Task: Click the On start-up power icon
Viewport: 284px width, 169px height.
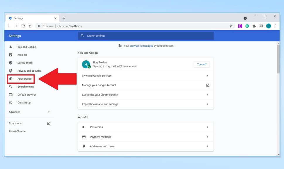Action: point(11,103)
